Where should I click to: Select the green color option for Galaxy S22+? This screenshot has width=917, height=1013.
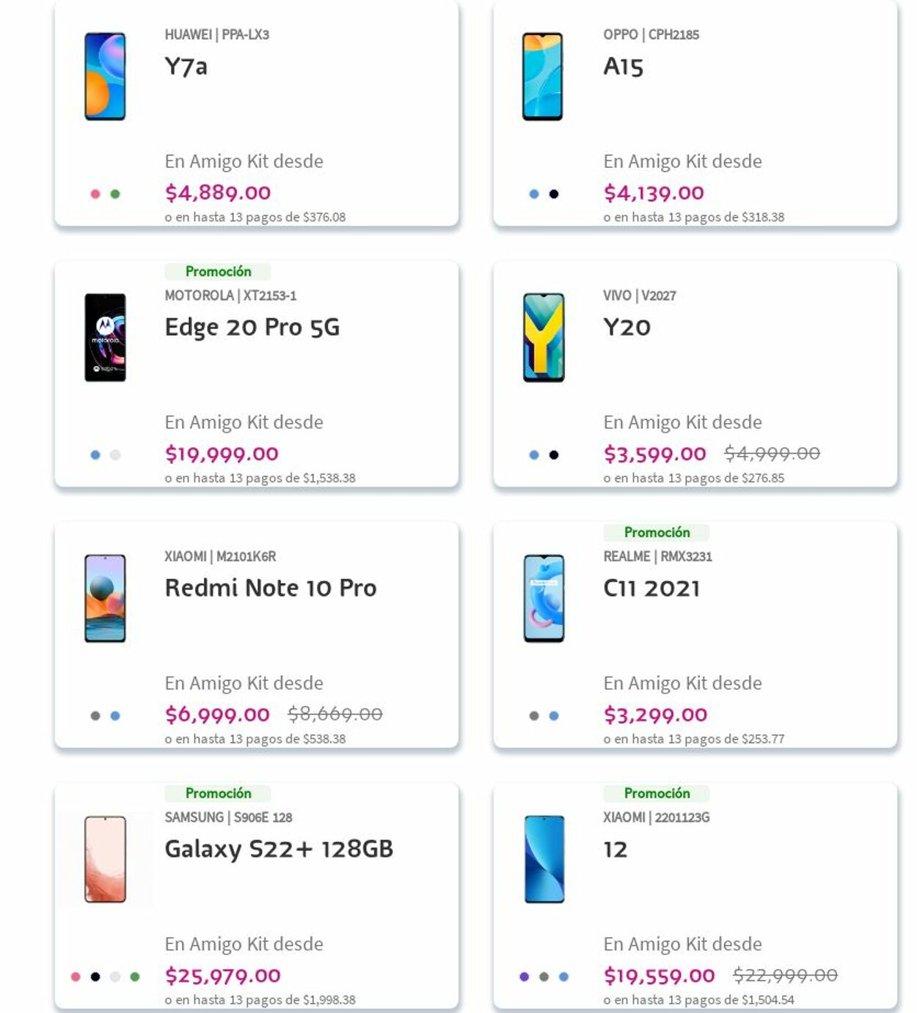[x=134, y=976]
